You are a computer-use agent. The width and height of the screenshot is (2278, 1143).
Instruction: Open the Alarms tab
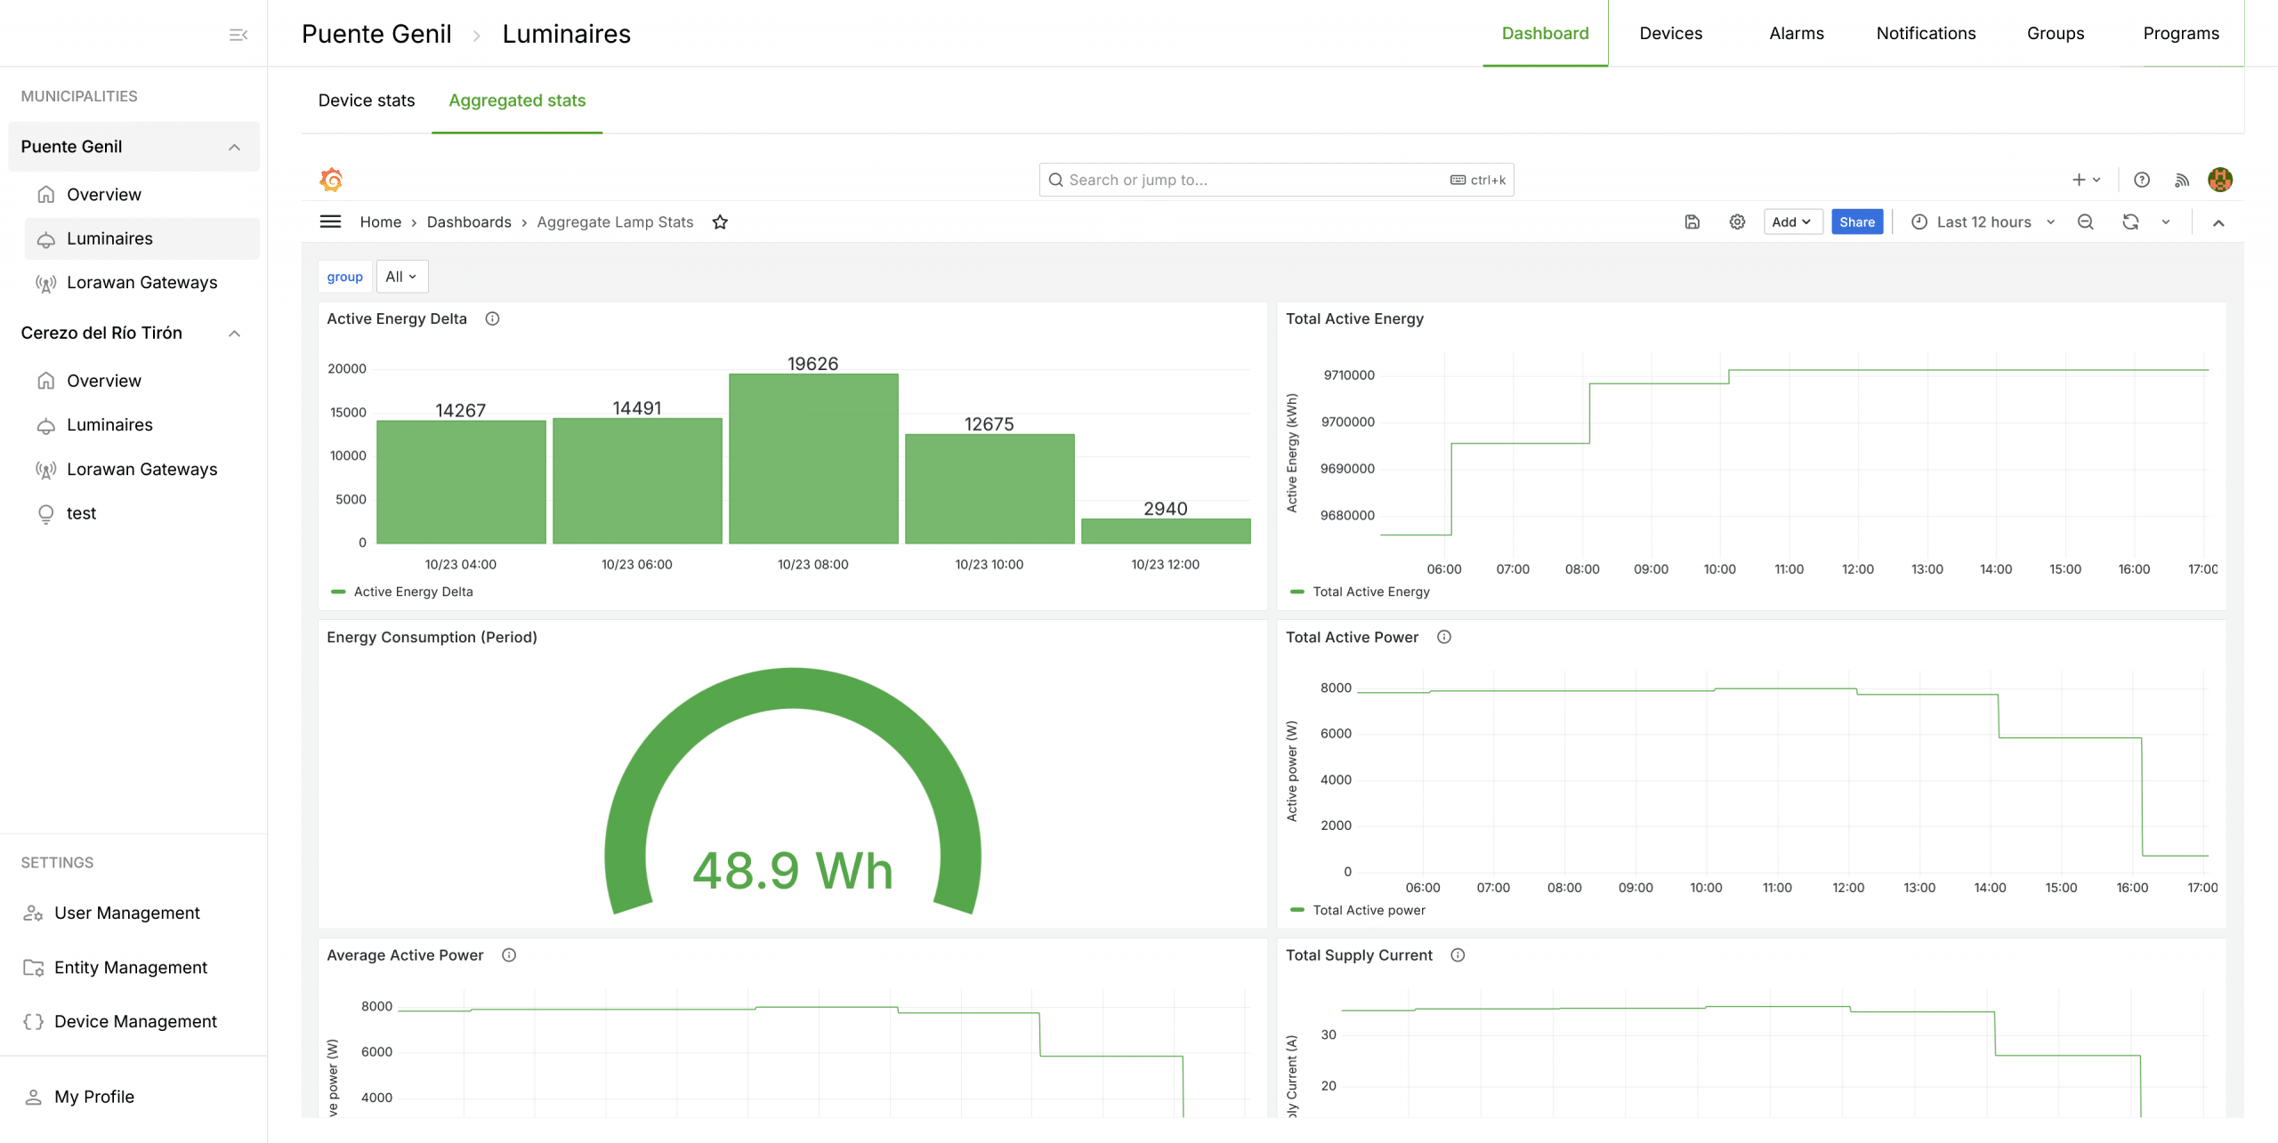1796,33
